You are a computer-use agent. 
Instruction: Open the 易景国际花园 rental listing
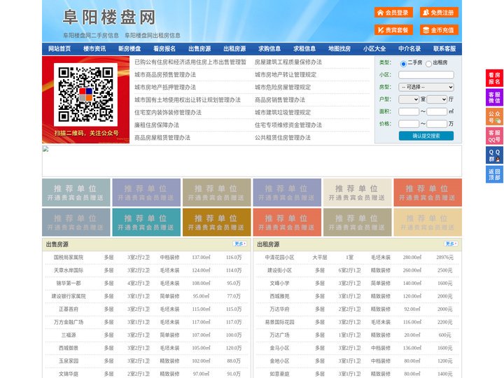tap(279, 322)
